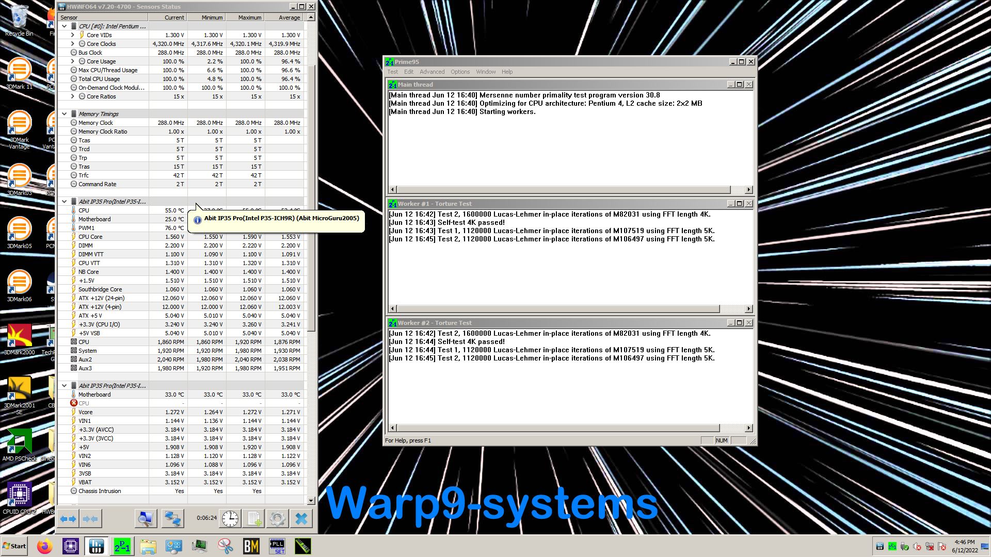
Task: Collapse second Abit IP35 Pro sensor group
Action: (x=65, y=386)
